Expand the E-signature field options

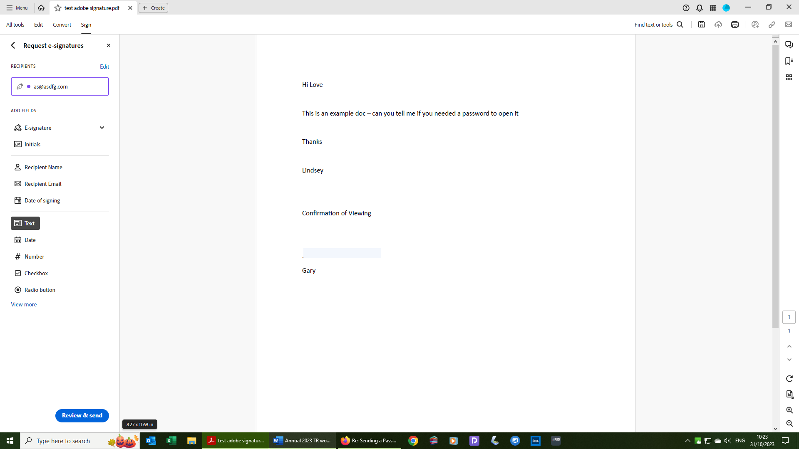click(x=102, y=128)
